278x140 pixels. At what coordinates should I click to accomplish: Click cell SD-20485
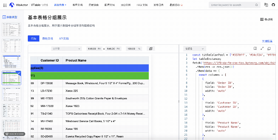[50, 136]
